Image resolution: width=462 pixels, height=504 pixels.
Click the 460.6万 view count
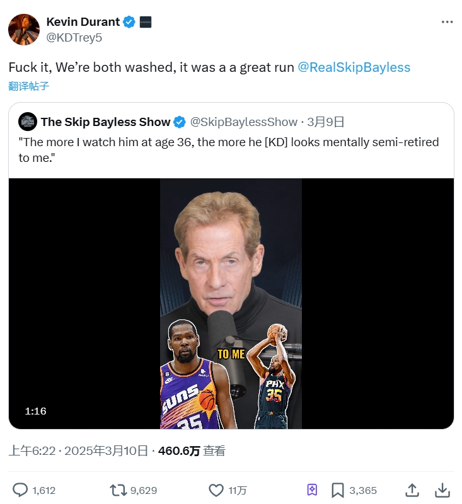[179, 450]
